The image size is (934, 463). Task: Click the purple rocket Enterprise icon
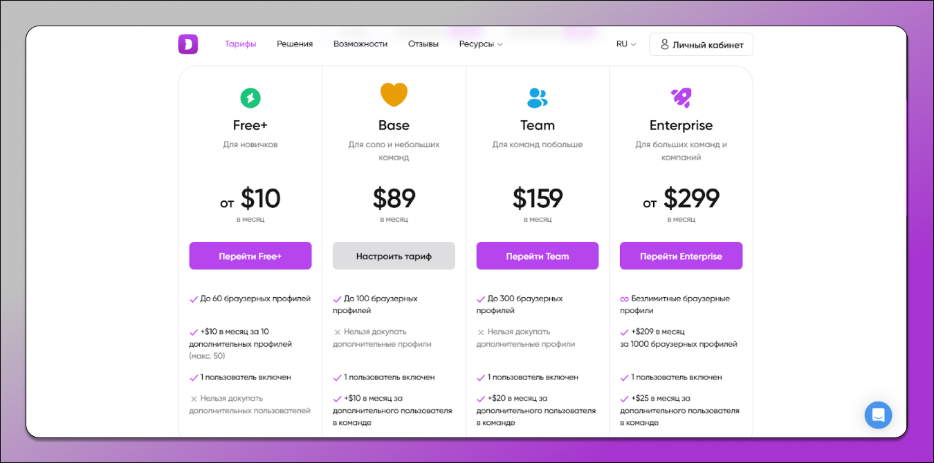(681, 97)
